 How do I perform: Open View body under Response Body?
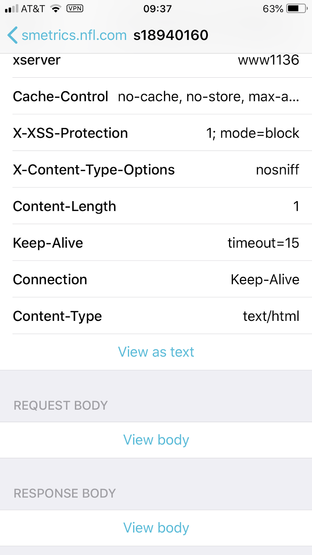pos(156,528)
